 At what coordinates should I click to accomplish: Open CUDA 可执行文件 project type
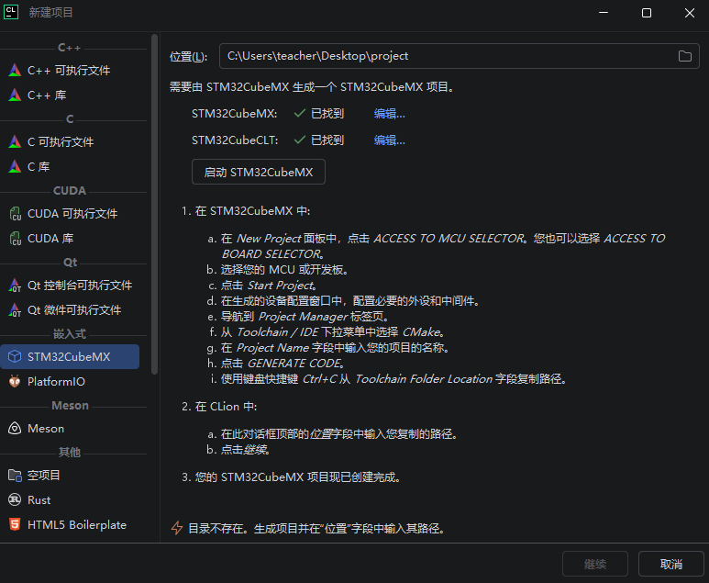pos(70,214)
